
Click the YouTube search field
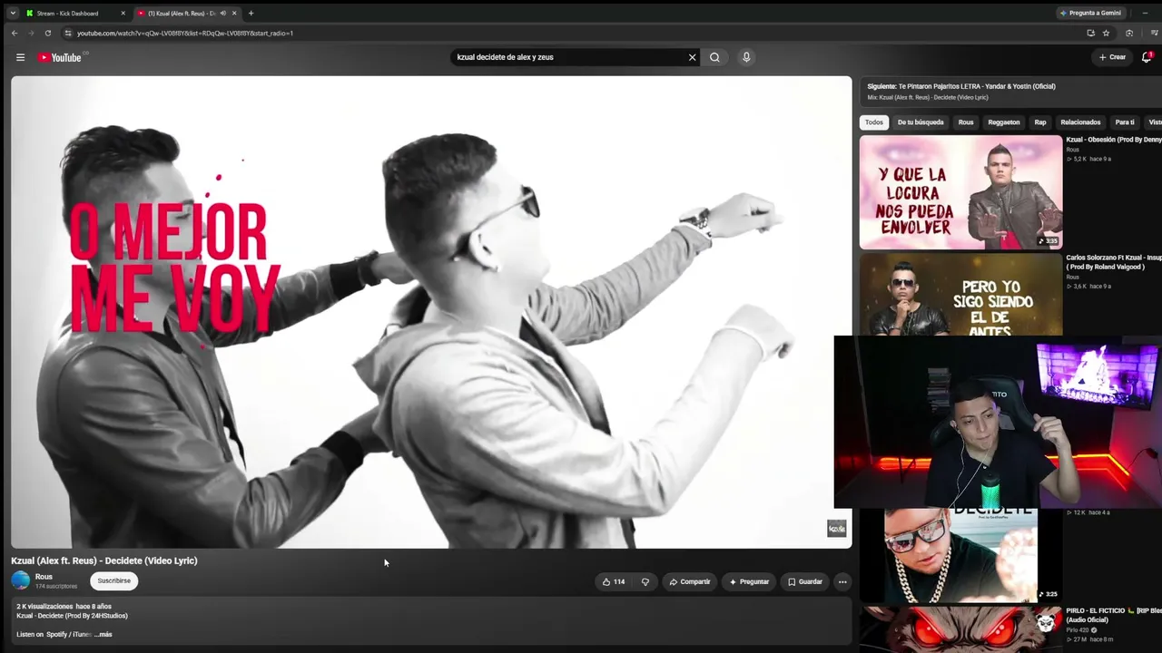pyautogui.click(x=568, y=57)
